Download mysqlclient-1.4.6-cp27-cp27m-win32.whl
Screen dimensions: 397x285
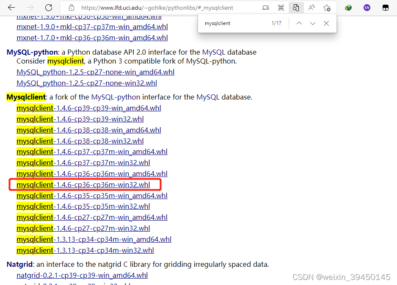[83, 229]
